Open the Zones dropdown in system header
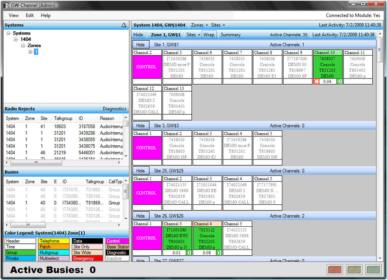387x280 pixels. pos(198,25)
